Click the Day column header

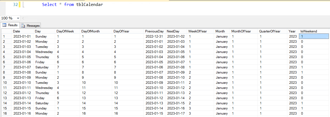point(45,31)
